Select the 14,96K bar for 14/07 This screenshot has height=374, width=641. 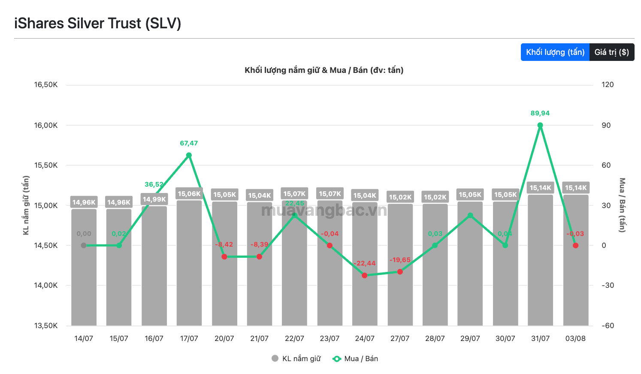tap(84, 267)
